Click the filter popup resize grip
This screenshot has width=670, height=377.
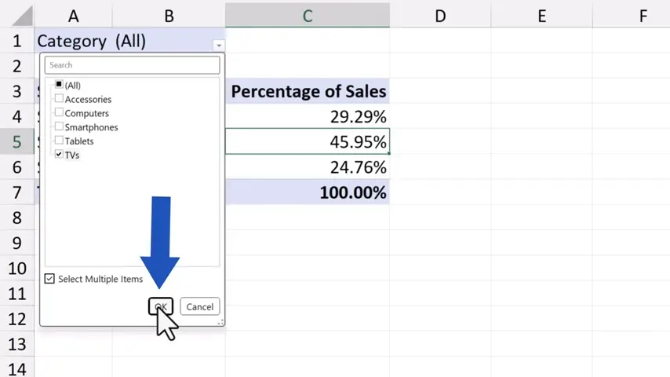(x=220, y=321)
